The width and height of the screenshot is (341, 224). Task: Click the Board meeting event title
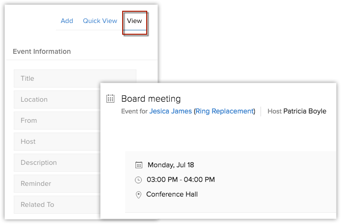pyautogui.click(x=151, y=99)
